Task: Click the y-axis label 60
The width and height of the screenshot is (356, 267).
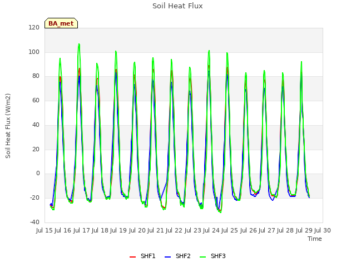Action: 36,100
